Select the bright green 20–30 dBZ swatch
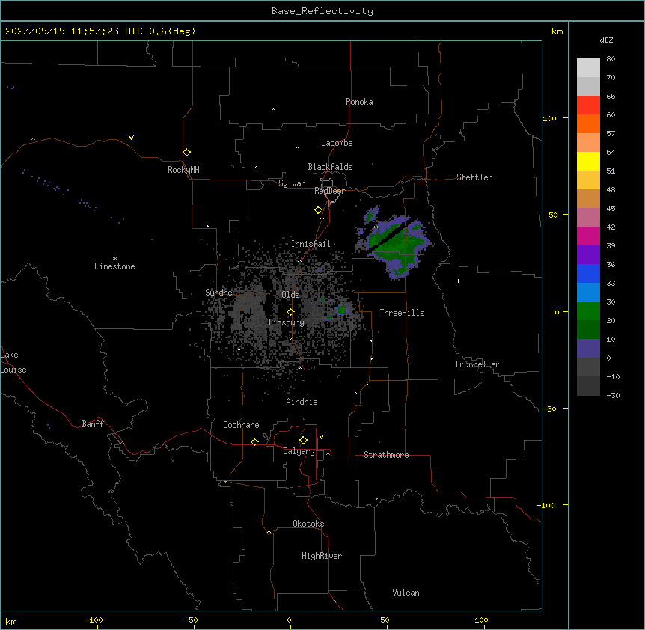Viewport: 645px width, 630px height. point(588,311)
